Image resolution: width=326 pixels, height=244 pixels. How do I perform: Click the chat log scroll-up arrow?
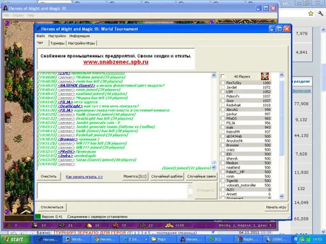click(x=214, y=75)
